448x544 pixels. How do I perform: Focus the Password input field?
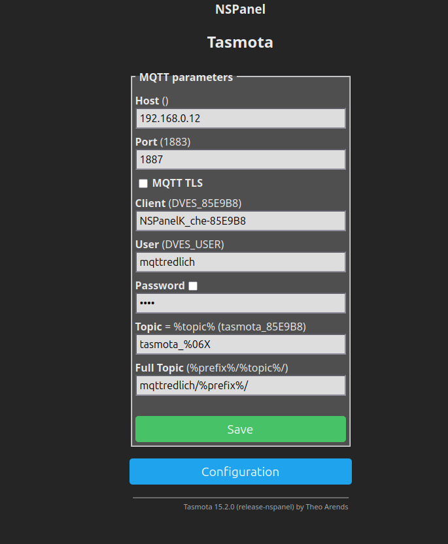(241, 303)
